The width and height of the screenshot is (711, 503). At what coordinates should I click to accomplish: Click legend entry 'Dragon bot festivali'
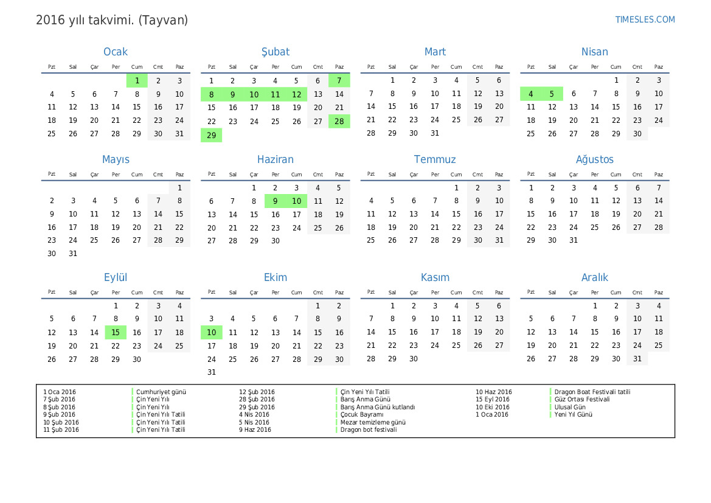pos(369,429)
